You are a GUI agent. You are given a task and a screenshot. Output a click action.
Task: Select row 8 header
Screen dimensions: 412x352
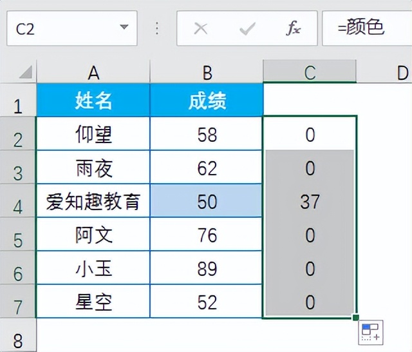[18, 335]
